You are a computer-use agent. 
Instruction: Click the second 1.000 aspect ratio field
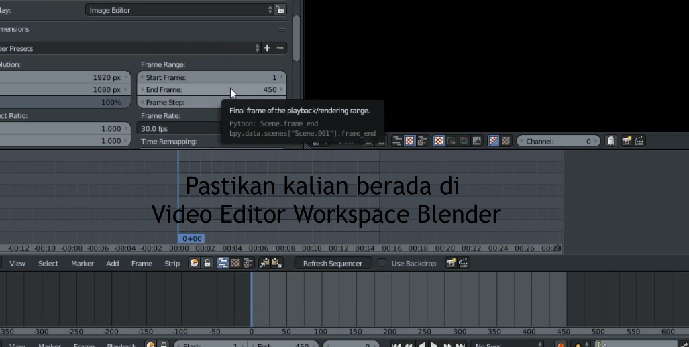pos(65,141)
